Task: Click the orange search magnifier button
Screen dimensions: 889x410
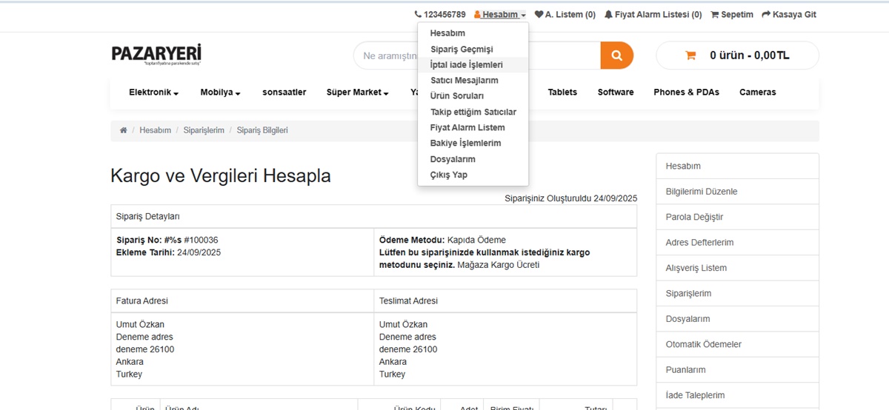Action: [x=616, y=56]
